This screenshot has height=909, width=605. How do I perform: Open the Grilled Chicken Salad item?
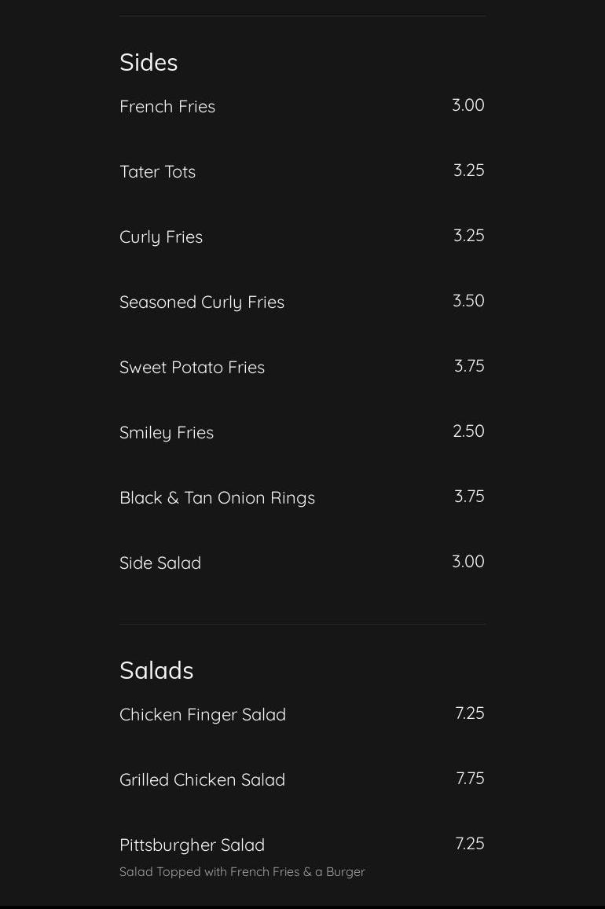tap(202, 780)
